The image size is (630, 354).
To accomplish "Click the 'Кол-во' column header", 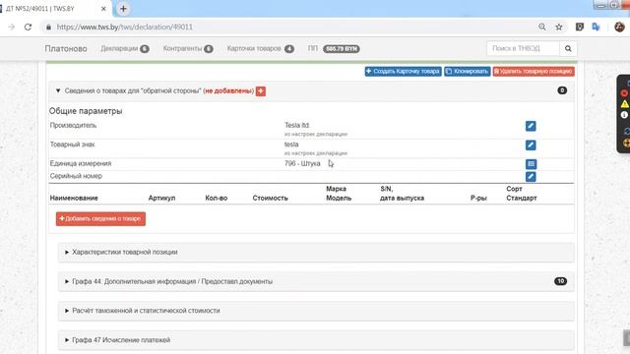I will [x=217, y=198].
